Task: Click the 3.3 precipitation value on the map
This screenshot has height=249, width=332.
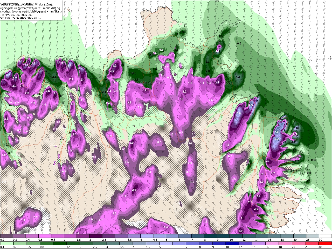Action: [x=63, y=63]
